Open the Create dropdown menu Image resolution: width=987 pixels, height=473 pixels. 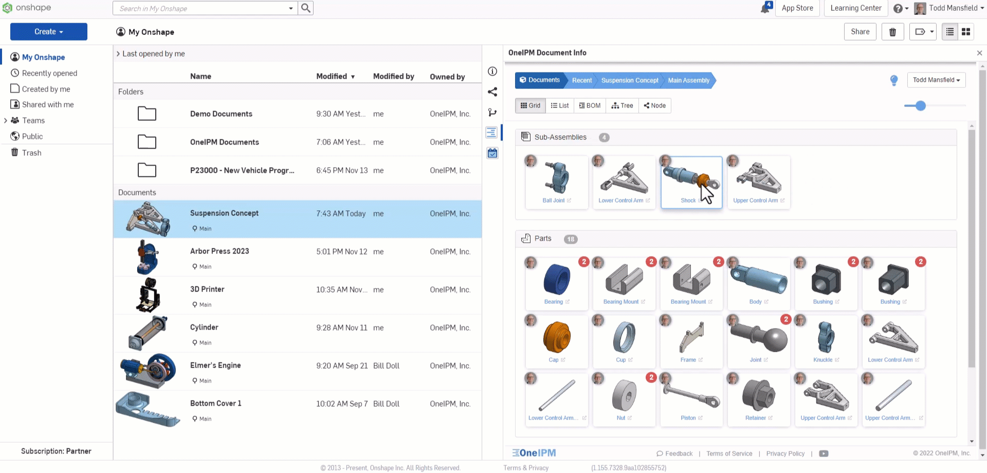pos(49,32)
